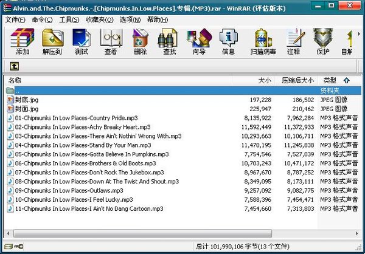The height and width of the screenshot is (254, 365).
Task: Open the 工具(S) menu
Action: [x=69, y=20]
